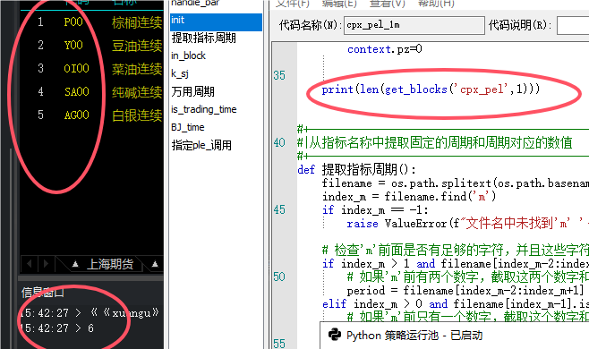
Task: Click the period = filename code line
Action: (465, 291)
